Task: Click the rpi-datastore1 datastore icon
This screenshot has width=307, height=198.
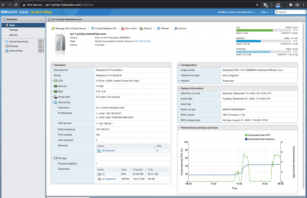Action: click(x=99, y=179)
